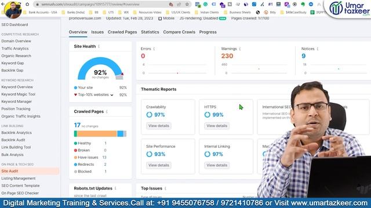The height and width of the screenshot is (208, 371).
Task: Open Domain Overview in sidebar
Action: 16,41
